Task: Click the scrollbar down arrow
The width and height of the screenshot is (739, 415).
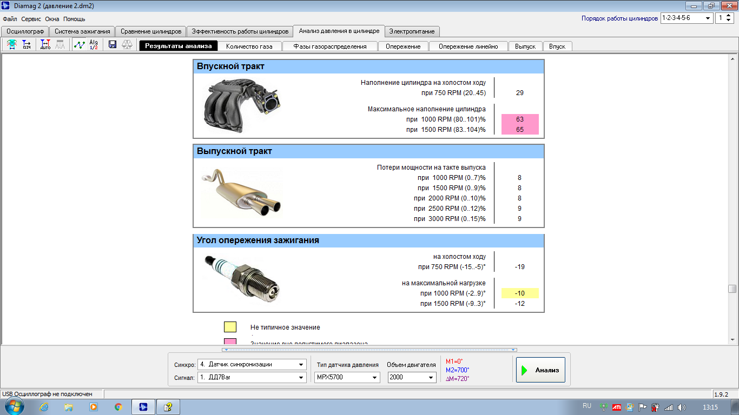Action: 732,339
